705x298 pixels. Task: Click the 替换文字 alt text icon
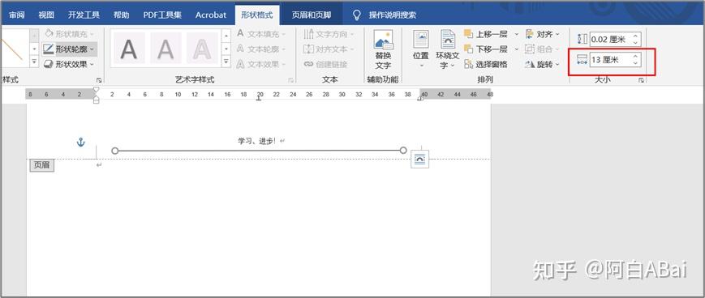[x=383, y=49]
